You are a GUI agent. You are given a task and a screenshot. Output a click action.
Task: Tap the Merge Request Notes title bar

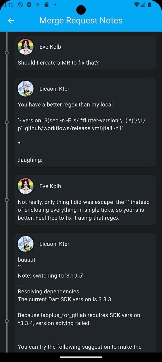pos(81,20)
